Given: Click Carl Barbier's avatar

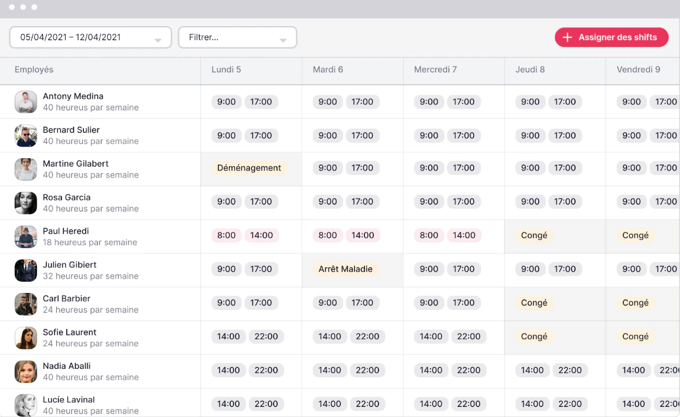Looking at the screenshot, I should pyautogui.click(x=25, y=304).
